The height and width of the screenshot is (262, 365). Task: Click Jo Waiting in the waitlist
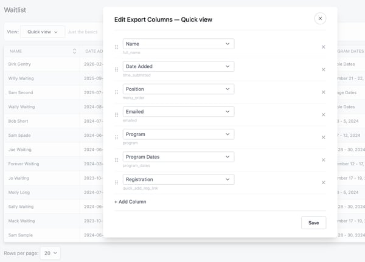click(19, 178)
